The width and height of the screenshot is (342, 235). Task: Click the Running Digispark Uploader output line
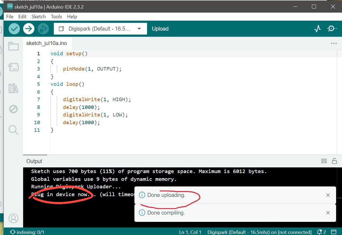76,187
